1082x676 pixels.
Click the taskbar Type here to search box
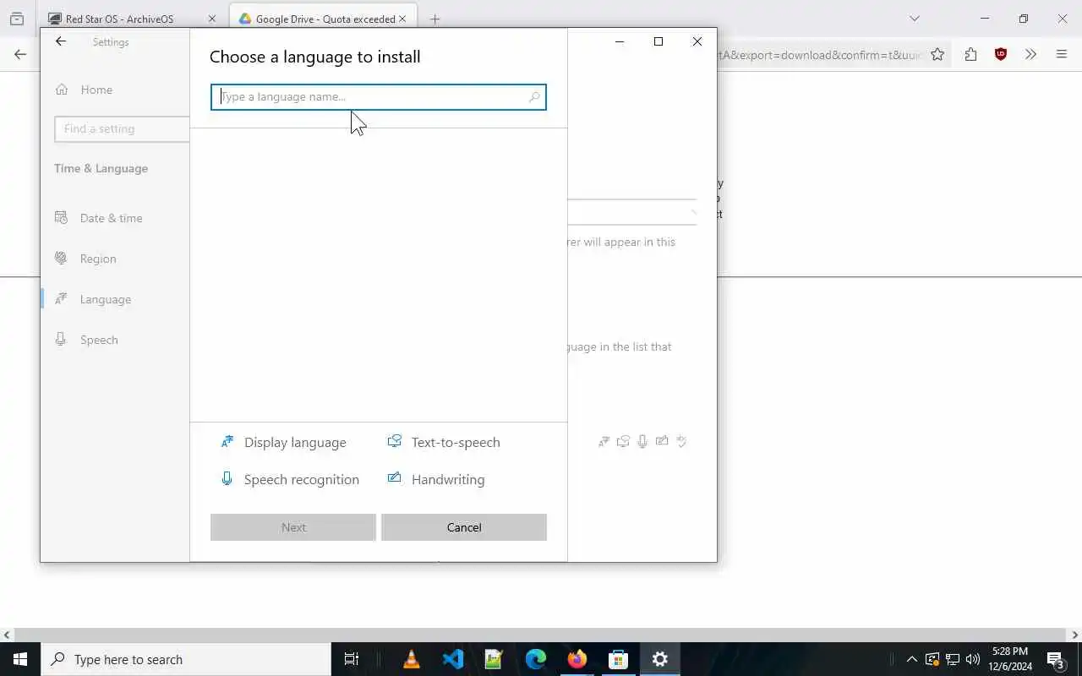click(186, 659)
